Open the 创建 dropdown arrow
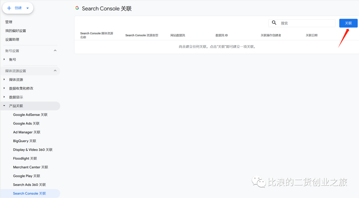 coord(28,8)
